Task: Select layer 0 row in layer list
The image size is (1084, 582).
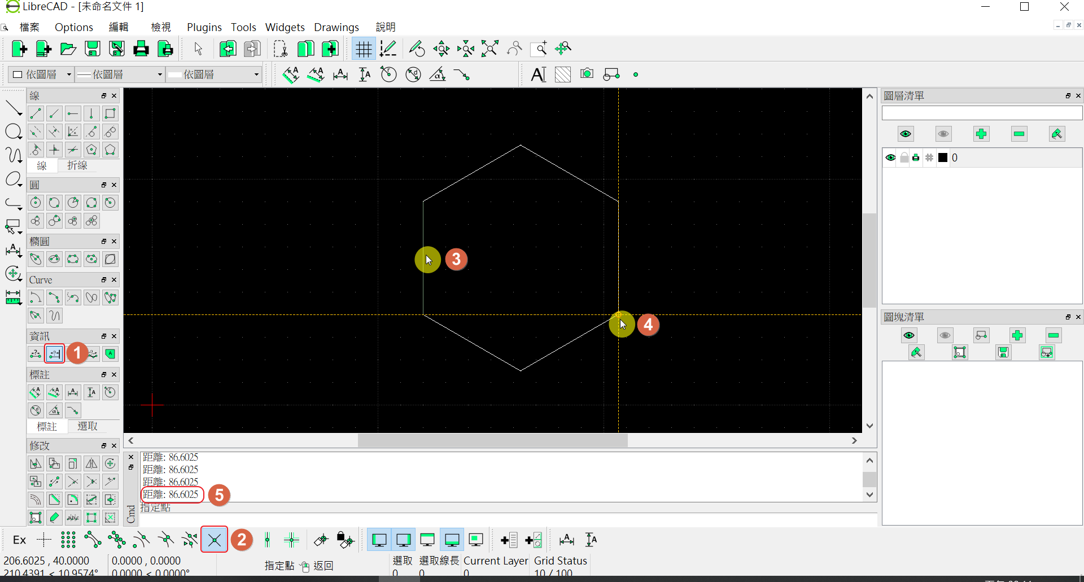Action: tap(982, 158)
